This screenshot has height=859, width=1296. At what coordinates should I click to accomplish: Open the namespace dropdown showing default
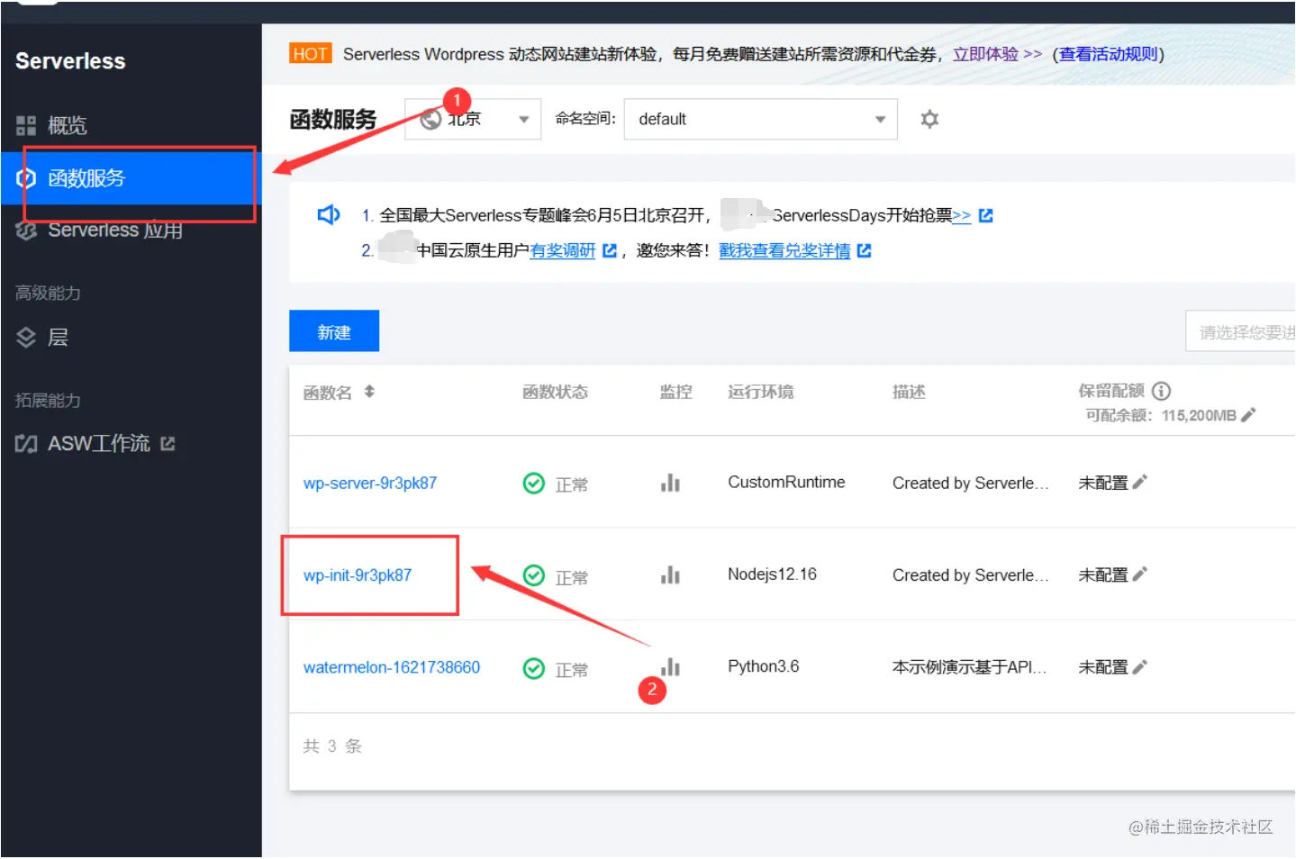[x=760, y=119]
